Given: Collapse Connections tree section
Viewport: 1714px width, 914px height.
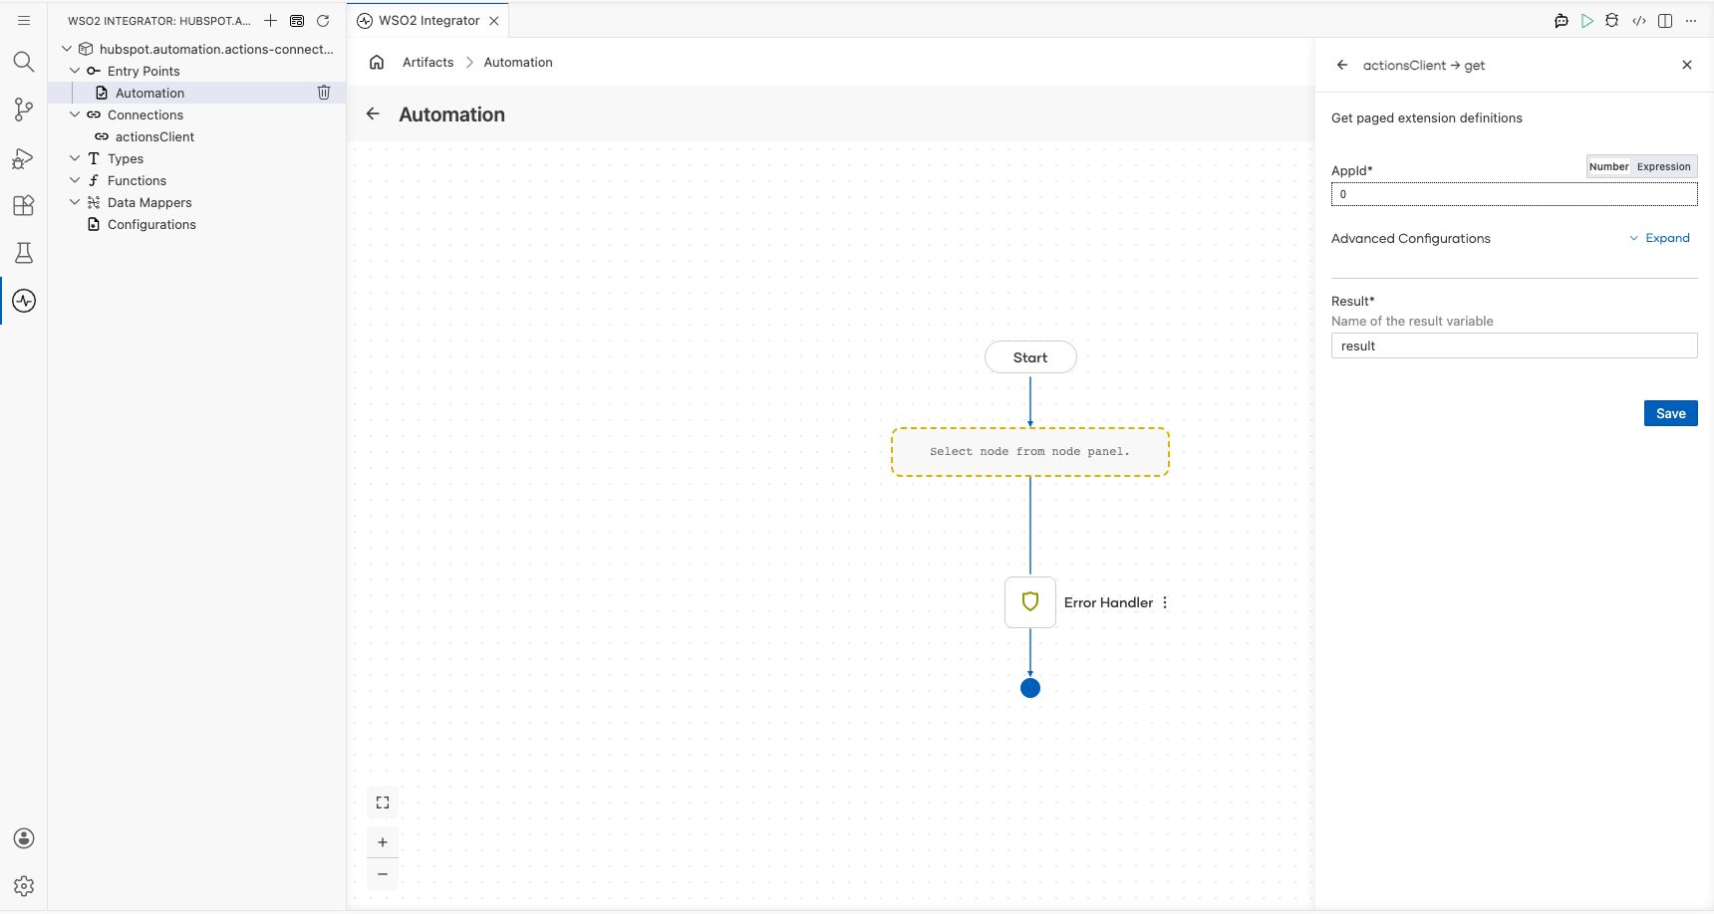Looking at the screenshot, I should (x=75, y=114).
